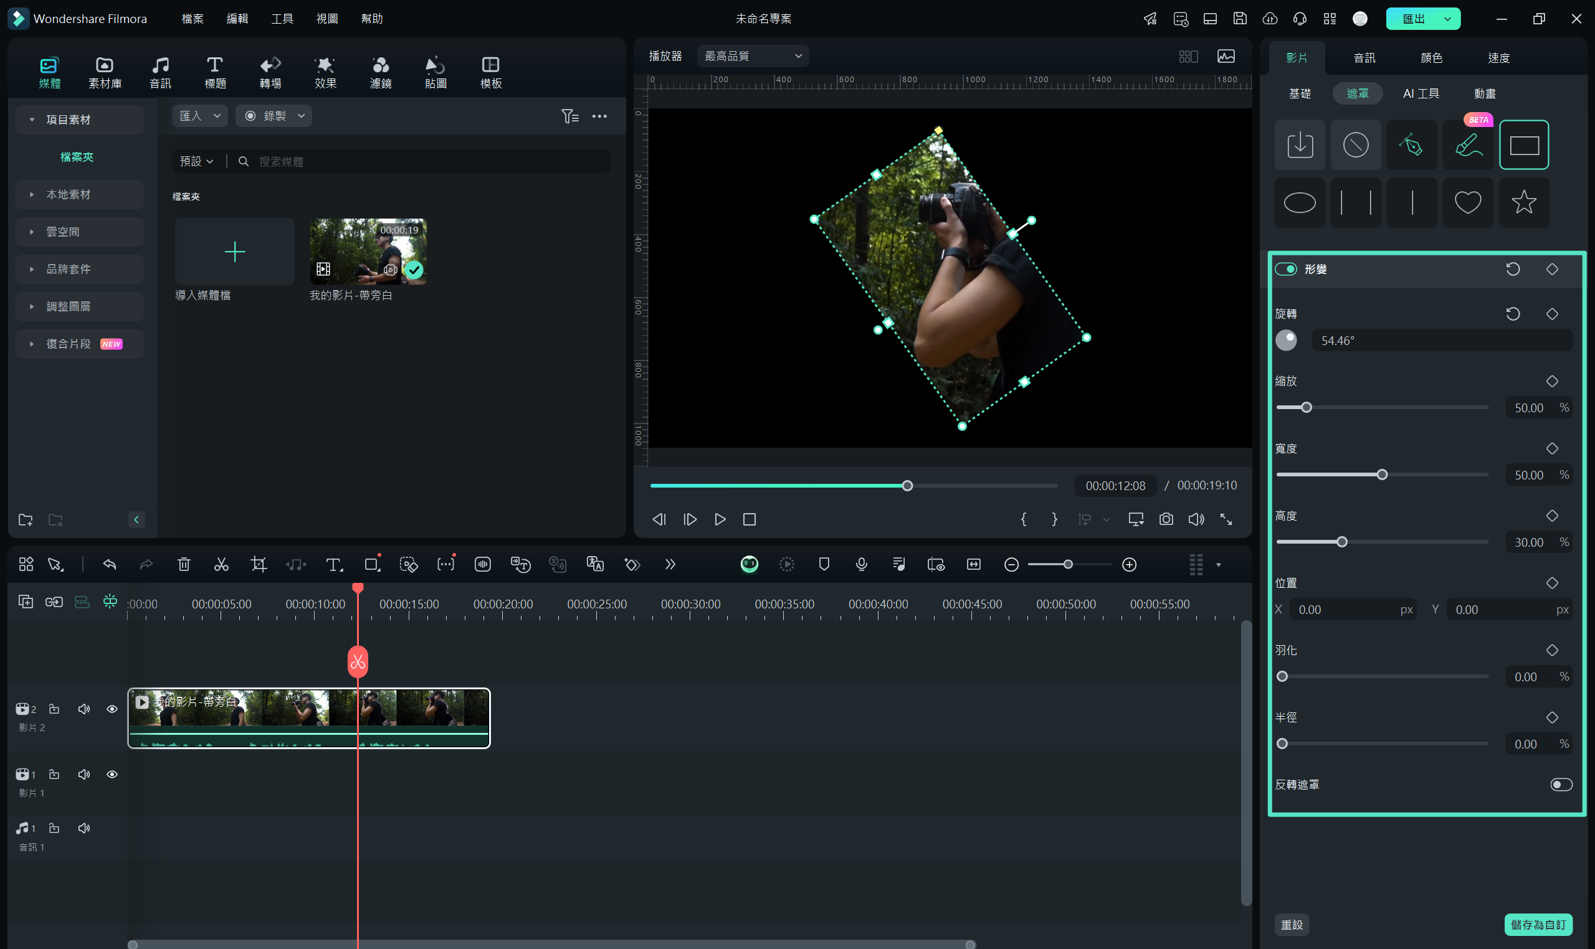
Task: Switch to the 音訊 properties tab
Action: [x=1363, y=57]
